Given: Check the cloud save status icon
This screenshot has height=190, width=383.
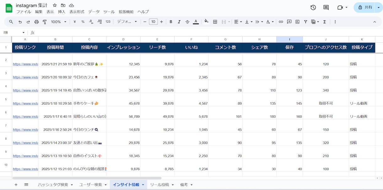Looking at the screenshot, I should coord(72,5).
